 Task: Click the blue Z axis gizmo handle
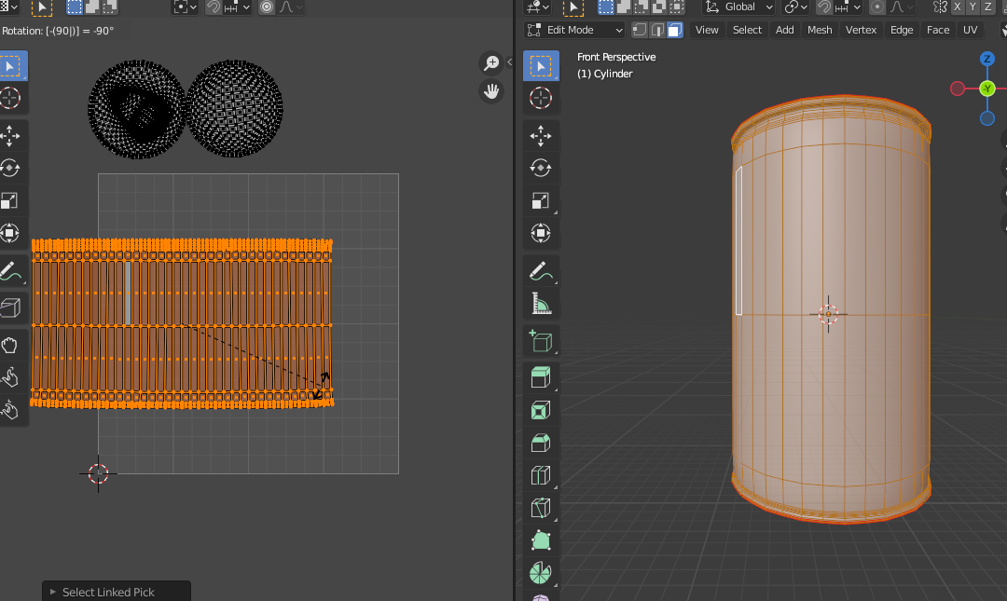pyautogui.click(x=987, y=59)
